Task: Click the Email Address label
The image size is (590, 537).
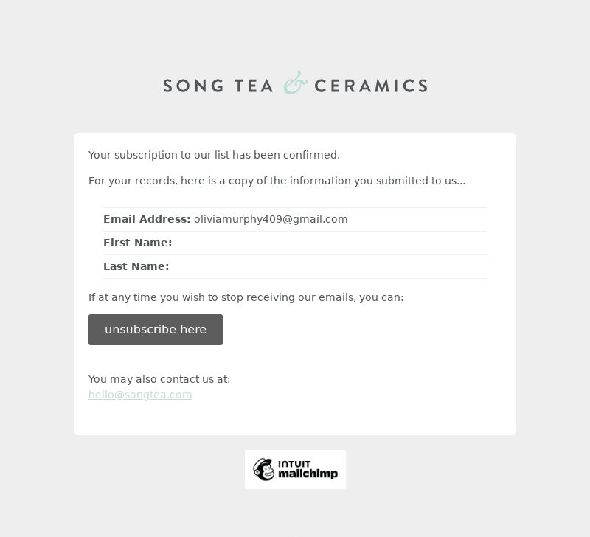Action: click(x=147, y=219)
